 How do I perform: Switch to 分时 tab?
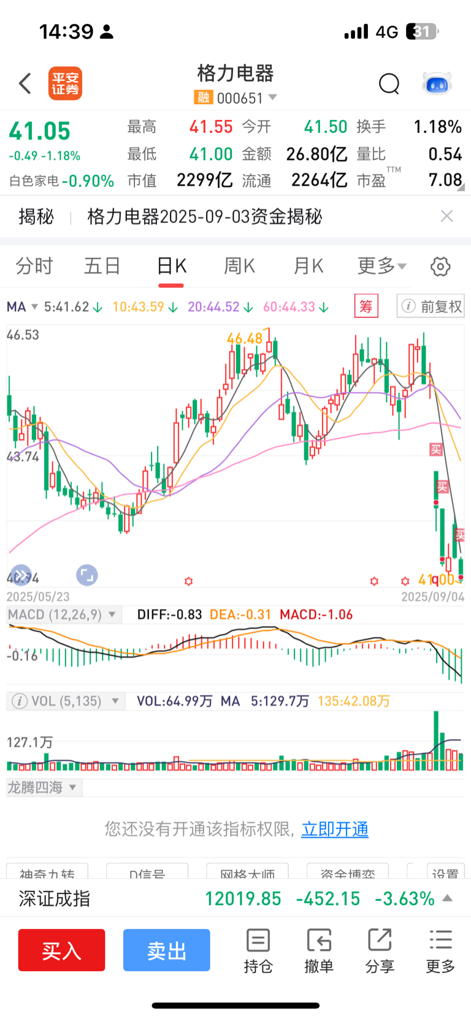(x=34, y=266)
